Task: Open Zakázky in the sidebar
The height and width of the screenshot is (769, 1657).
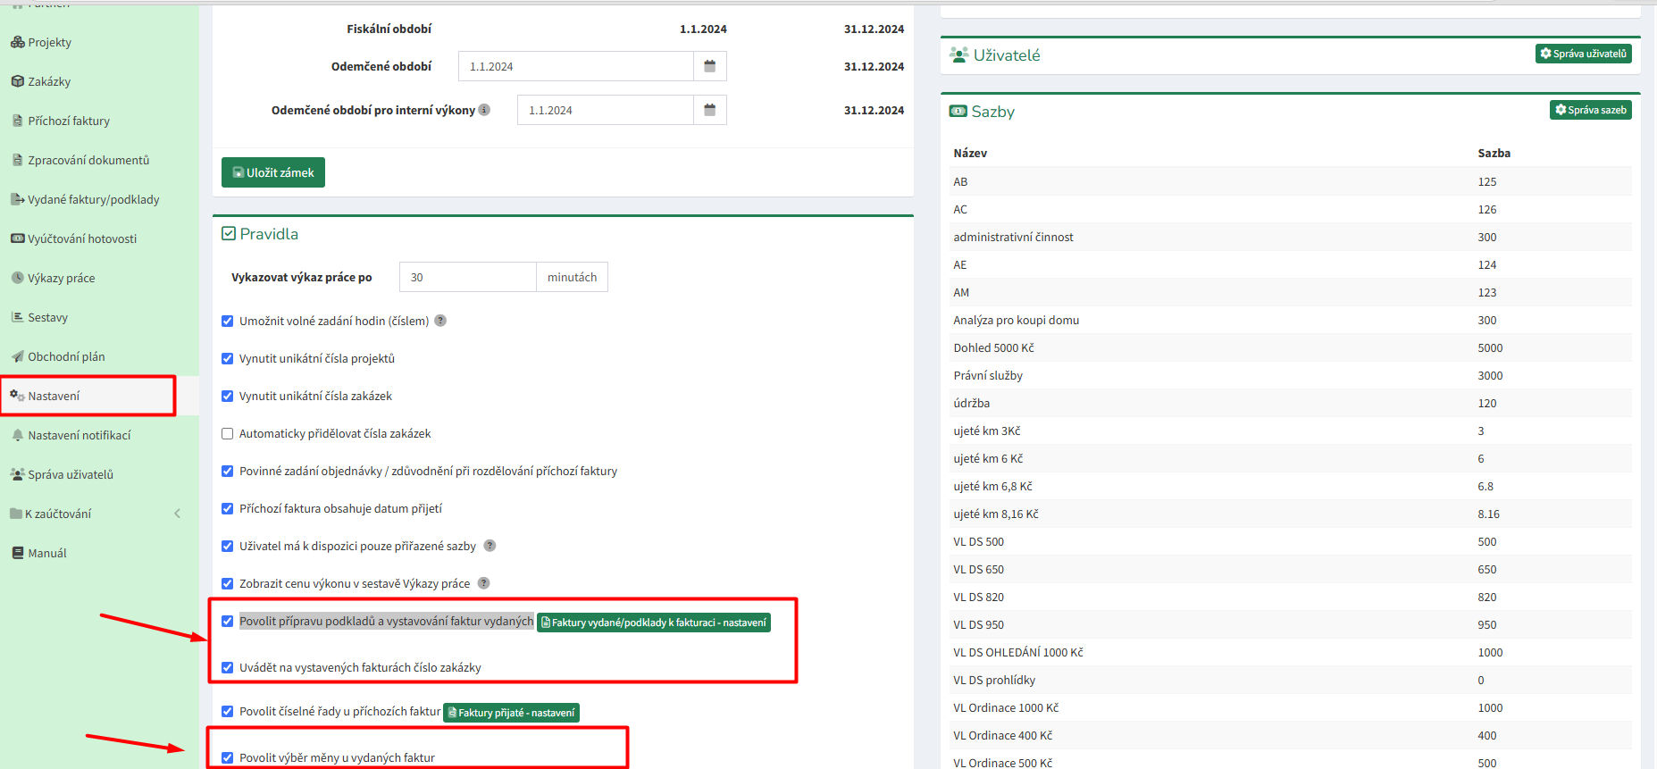Action: (49, 81)
